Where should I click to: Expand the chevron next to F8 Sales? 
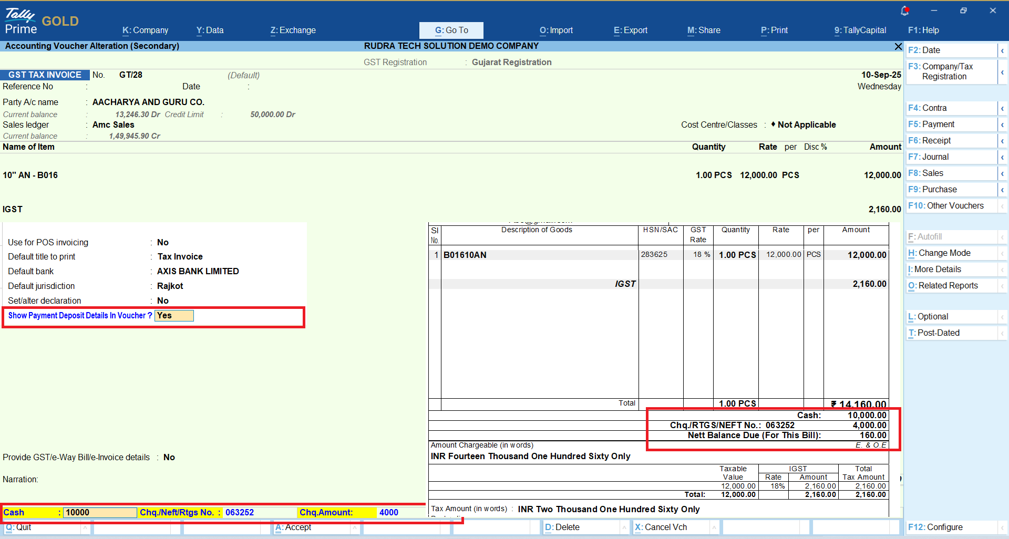pos(1002,173)
